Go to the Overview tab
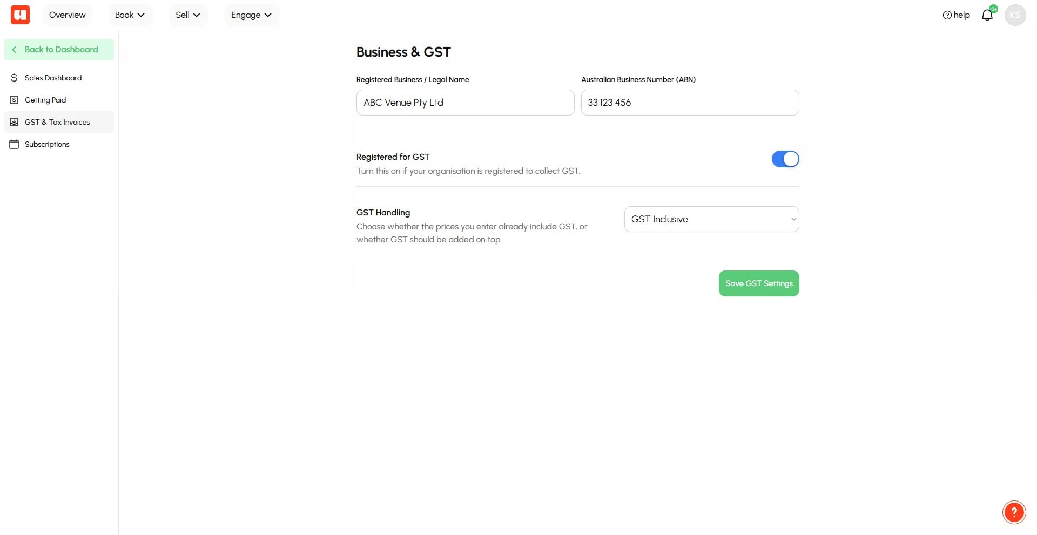 point(67,15)
